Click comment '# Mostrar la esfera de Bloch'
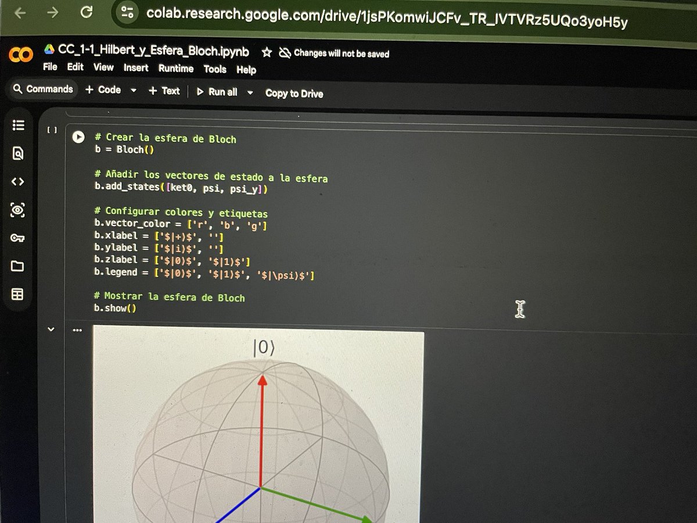Image resolution: width=697 pixels, height=523 pixels. coord(169,297)
